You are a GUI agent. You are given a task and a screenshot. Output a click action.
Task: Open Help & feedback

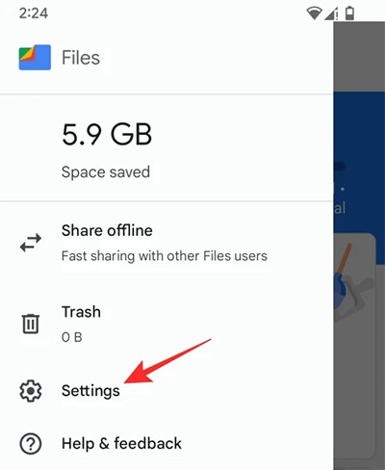pos(167,444)
